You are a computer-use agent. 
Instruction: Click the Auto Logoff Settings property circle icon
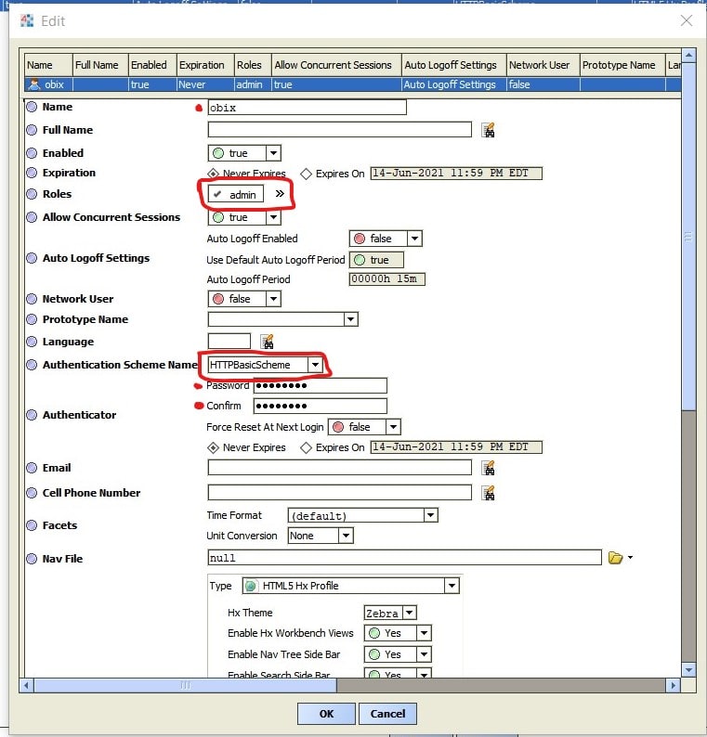pos(32,258)
